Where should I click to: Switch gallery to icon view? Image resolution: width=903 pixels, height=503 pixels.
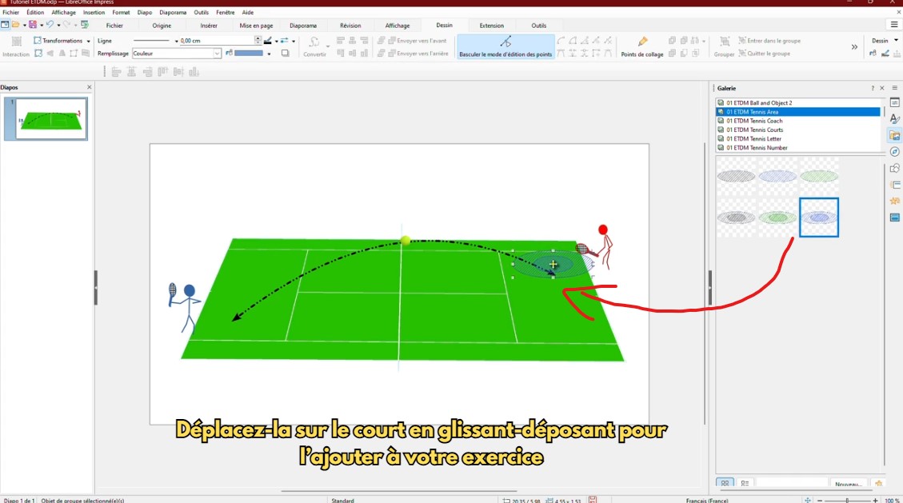[725, 484]
